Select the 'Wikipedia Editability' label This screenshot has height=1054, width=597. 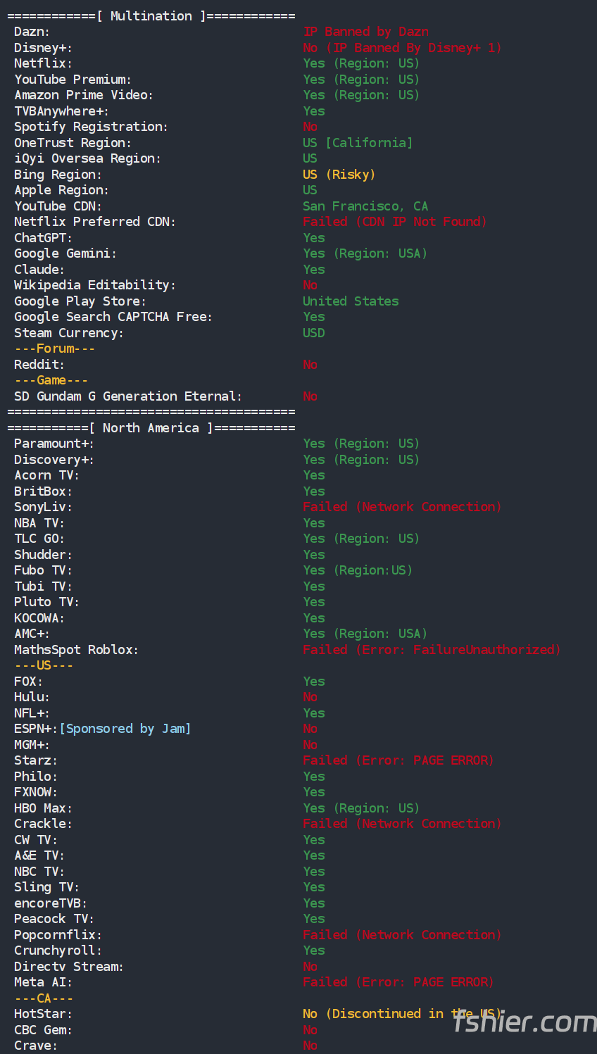94,285
